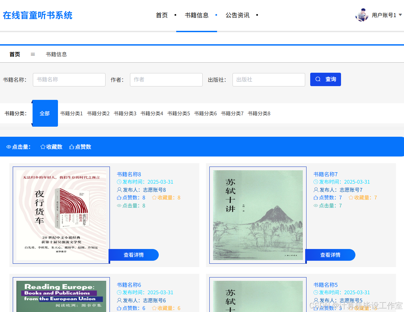The height and width of the screenshot is (312, 404).
Task: Filter by 书籍分类5
Action: pyautogui.click(x=179, y=114)
